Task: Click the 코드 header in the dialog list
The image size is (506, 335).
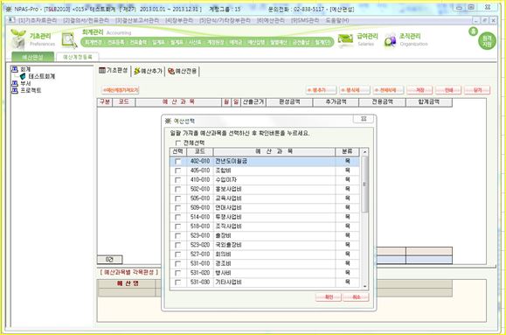Action: (200, 151)
